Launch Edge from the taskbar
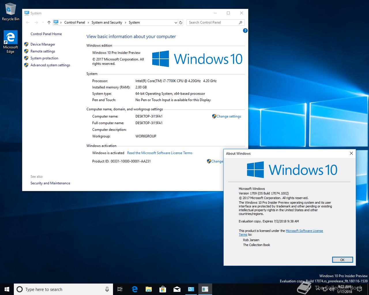Viewport: 369px width, 295px height. [134, 289]
